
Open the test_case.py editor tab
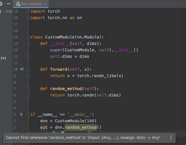(x=31, y=4)
